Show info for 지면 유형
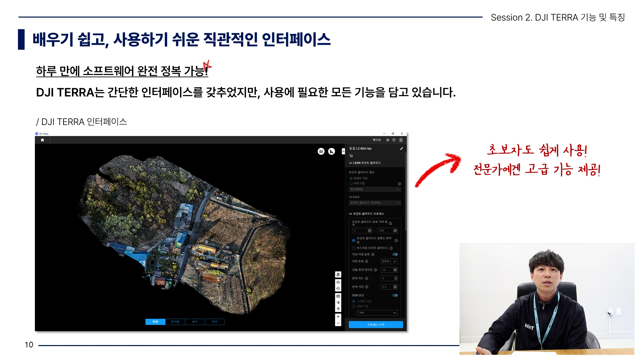Viewport: 638px width, 358px height. click(367, 262)
